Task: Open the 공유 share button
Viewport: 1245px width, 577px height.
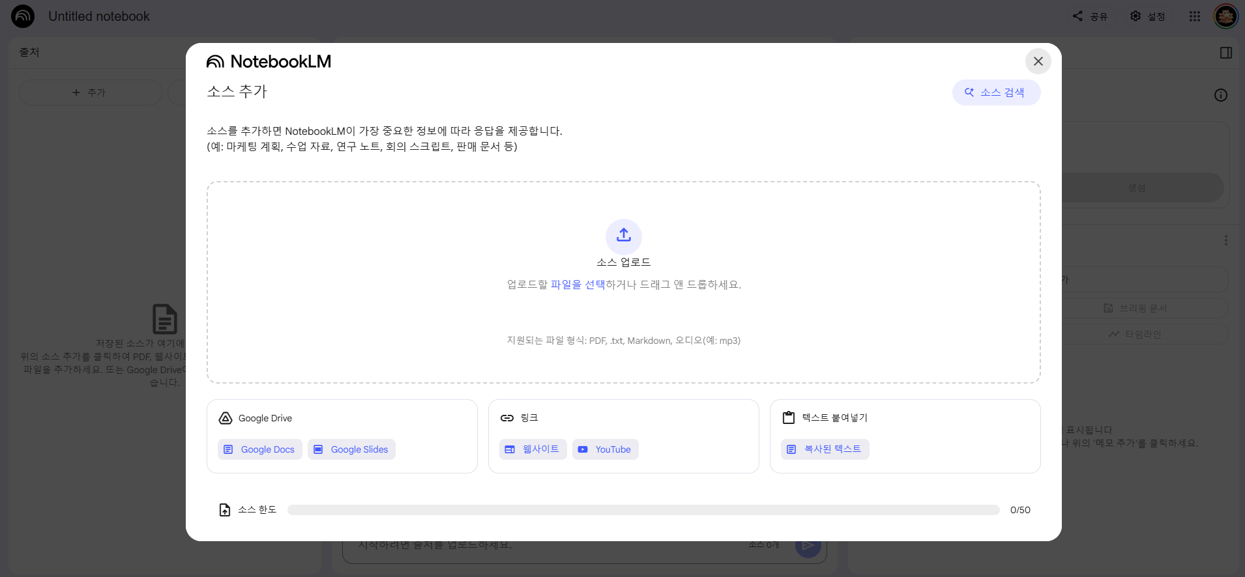Action: pos(1091,16)
